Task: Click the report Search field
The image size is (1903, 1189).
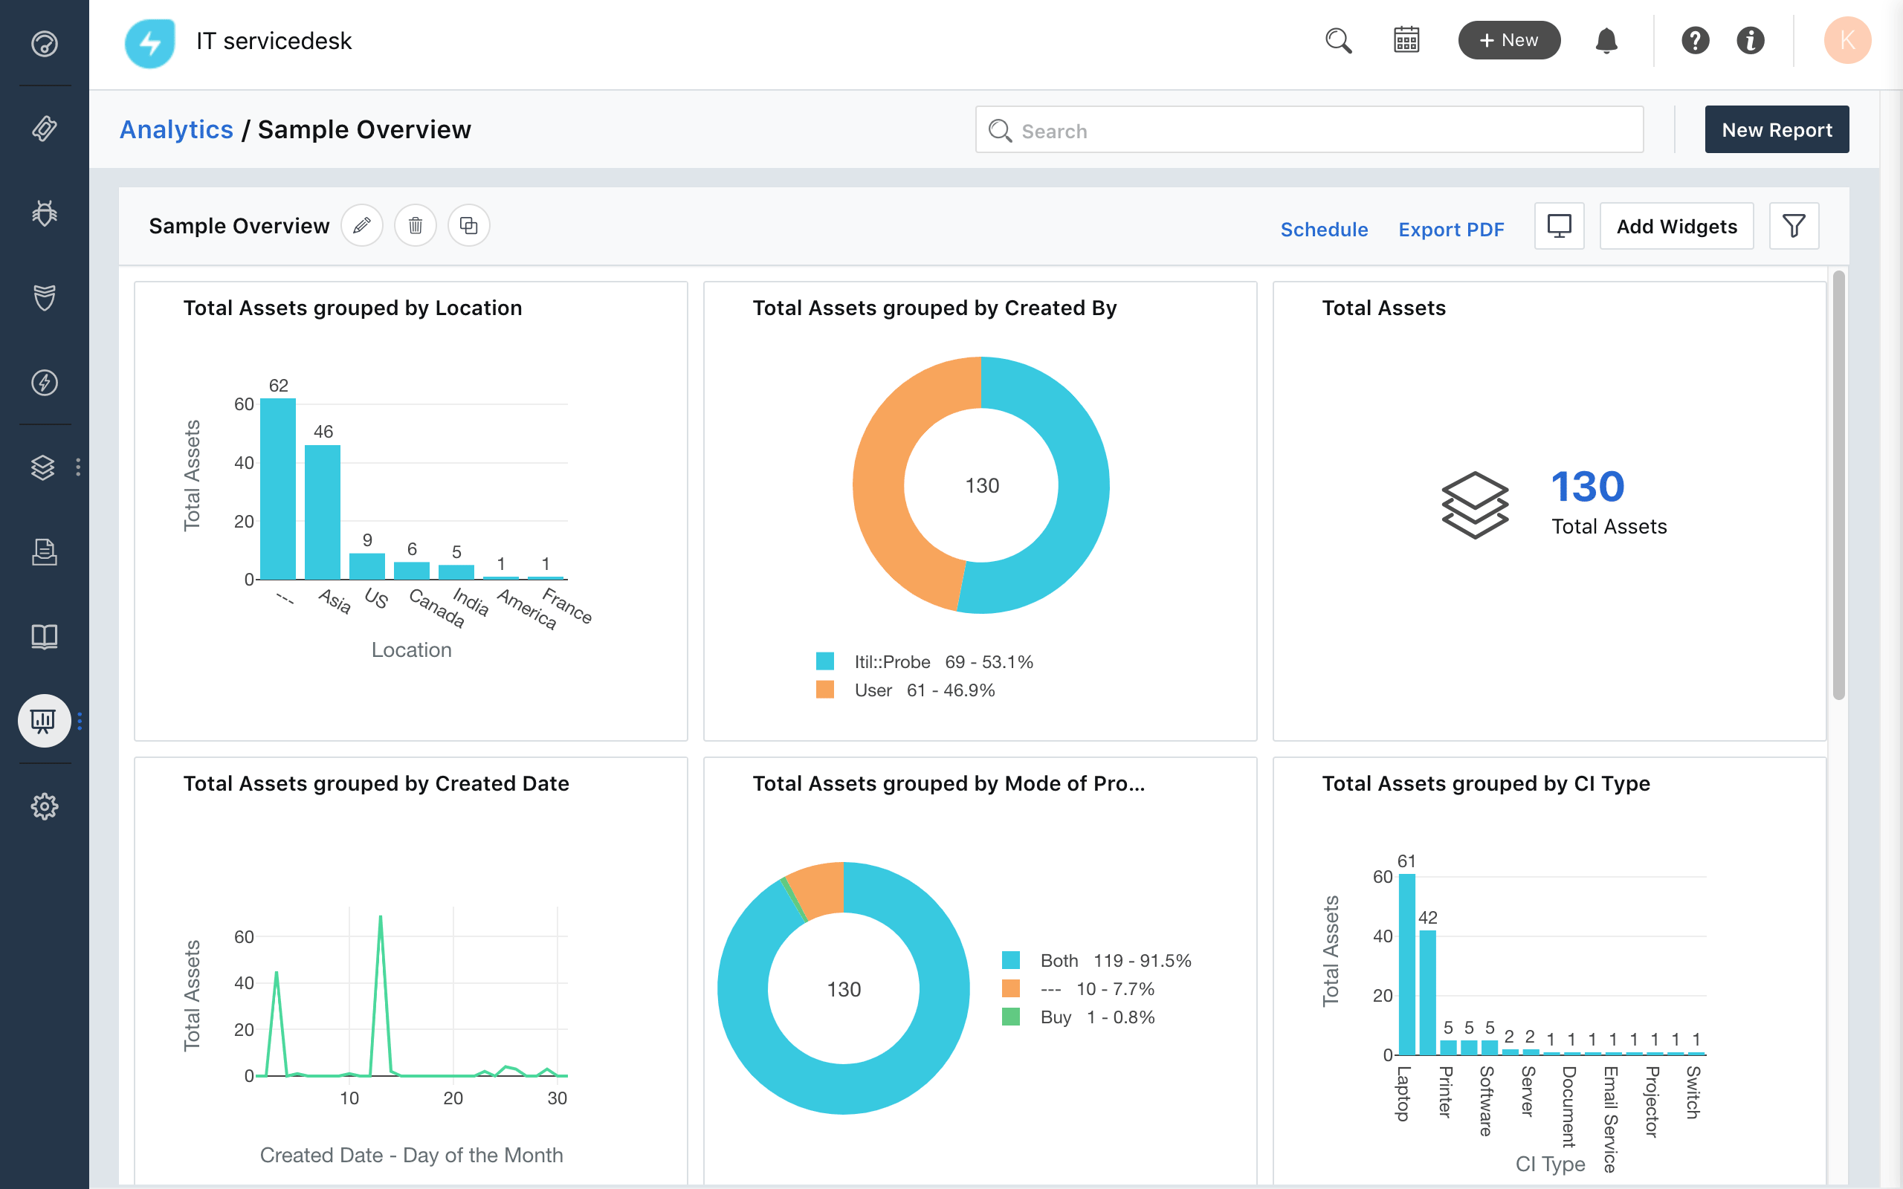Action: pyautogui.click(x=1309, y=131)
